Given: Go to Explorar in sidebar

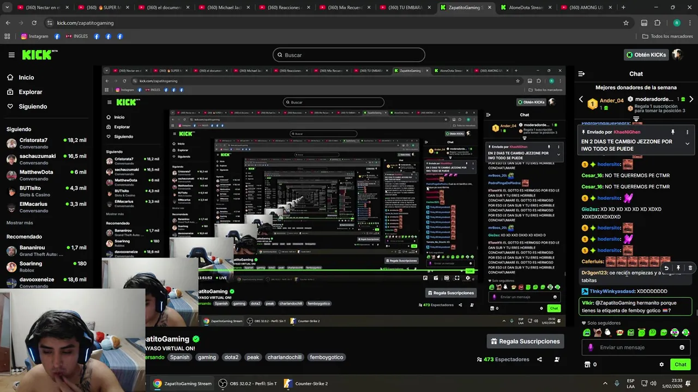Looking at the screenshot, I should pos(25,92).
